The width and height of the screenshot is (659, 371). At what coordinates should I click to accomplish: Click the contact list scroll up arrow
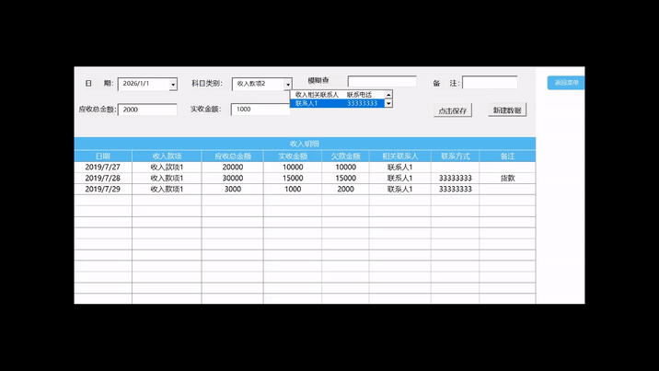point(388,95)
